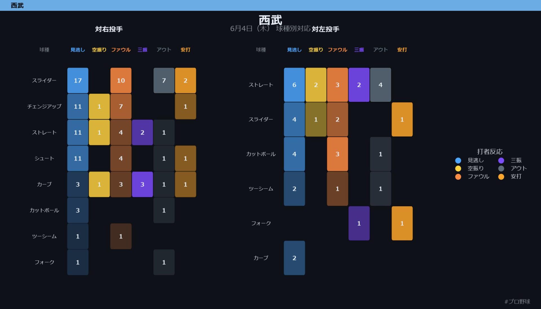Click 三振 column header in 対右投手 table
Screen dimensions: 541x309
pyautogui.click(x=142, y=50)
